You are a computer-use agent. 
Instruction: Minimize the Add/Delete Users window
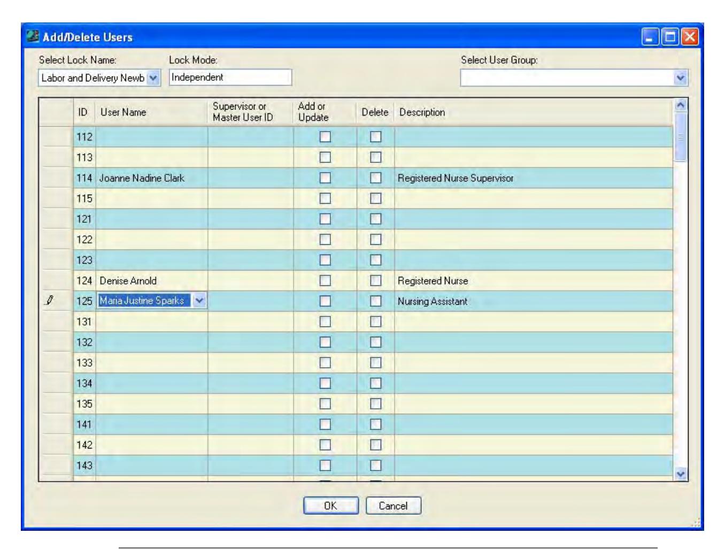point(650,37)
